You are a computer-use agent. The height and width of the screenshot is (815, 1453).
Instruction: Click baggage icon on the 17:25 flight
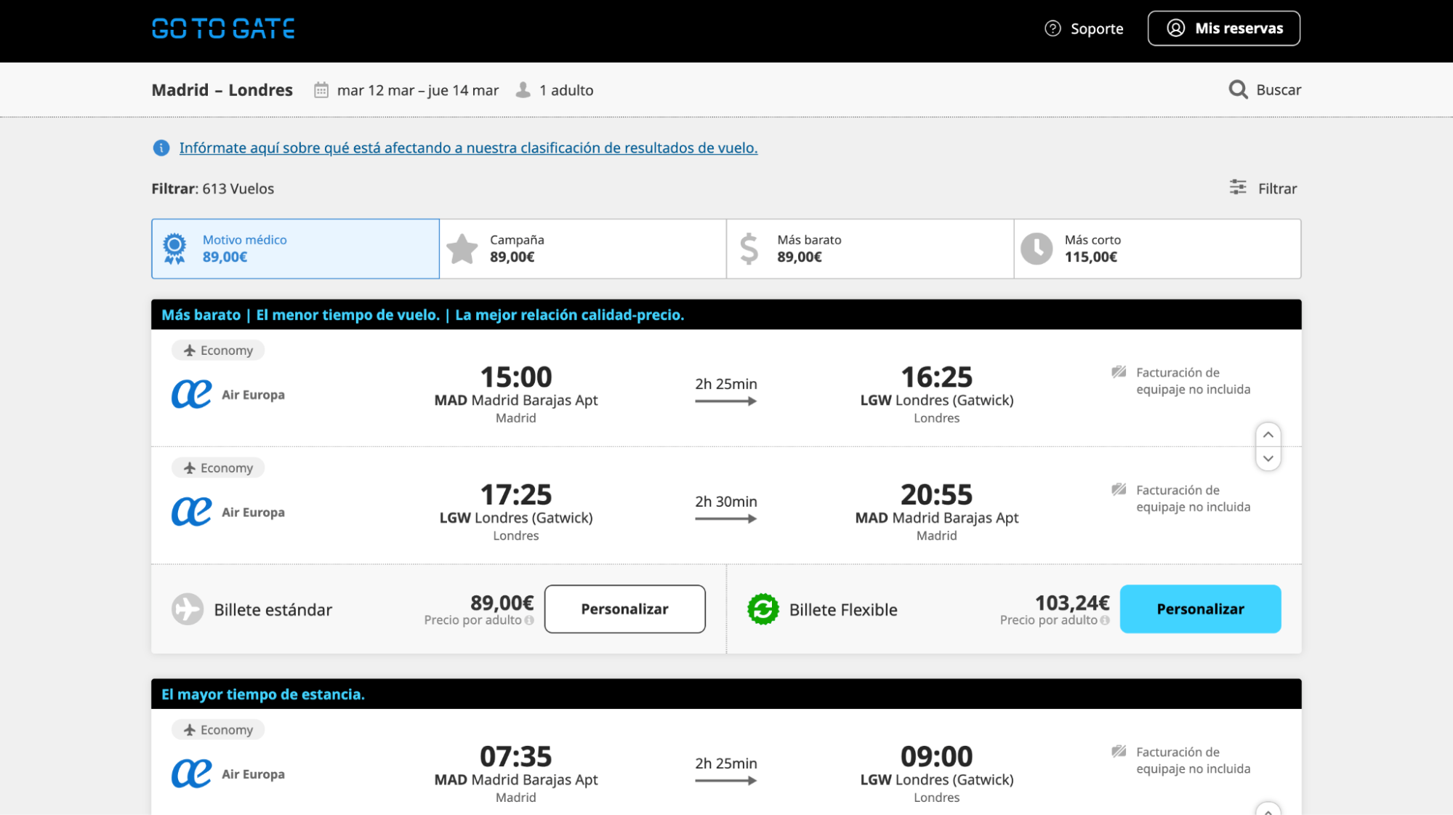[x=1119, y=490]
